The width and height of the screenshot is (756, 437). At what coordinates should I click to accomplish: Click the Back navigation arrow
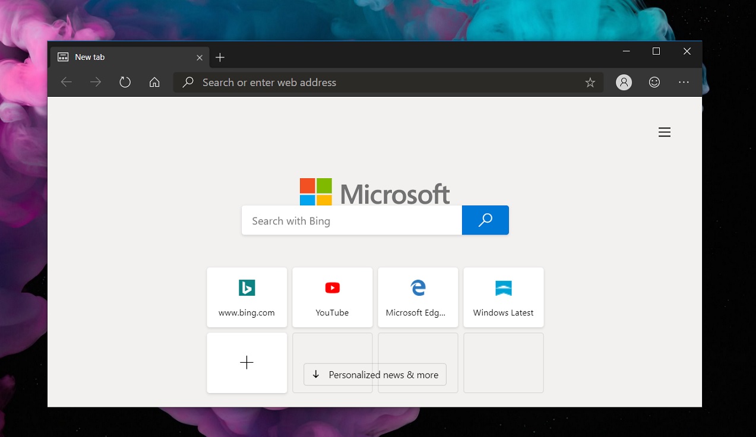66,82
